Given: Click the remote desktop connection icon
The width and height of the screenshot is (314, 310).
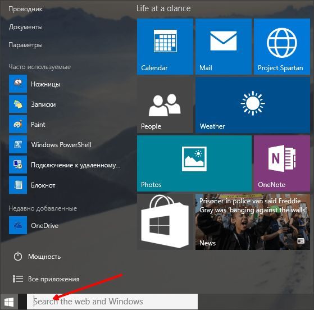Looking at the screenshot, I should pos(18,165).
